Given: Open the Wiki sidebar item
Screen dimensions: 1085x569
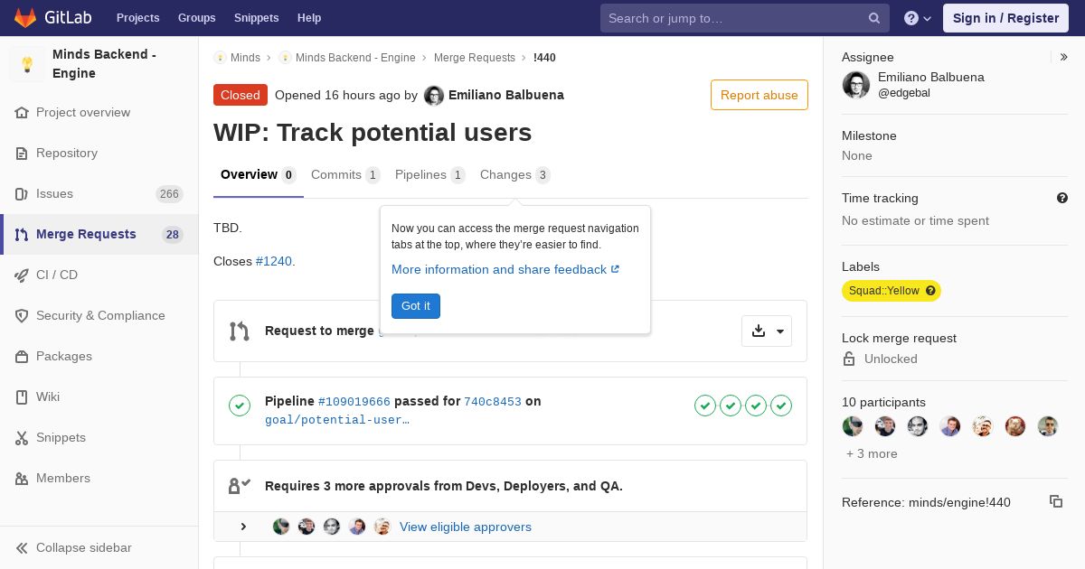Looking at the screenshot, I should click(99, 396).
